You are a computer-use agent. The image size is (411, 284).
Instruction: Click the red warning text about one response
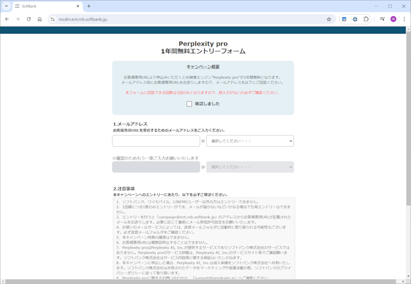pyautogui.click(x=202, y=93)
